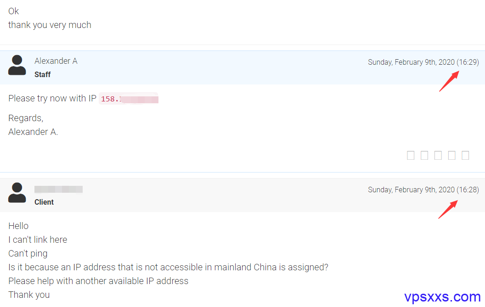Image resolution: width=485 pixels, height=307 pixels.
Task: Click the Staff role label
Action: (x=42, y=74)
